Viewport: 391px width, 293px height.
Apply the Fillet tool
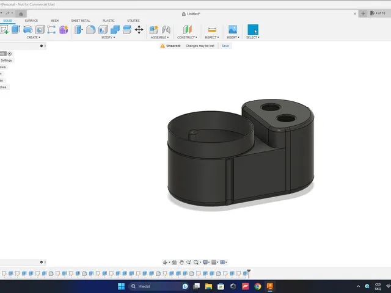click(91, 30)
